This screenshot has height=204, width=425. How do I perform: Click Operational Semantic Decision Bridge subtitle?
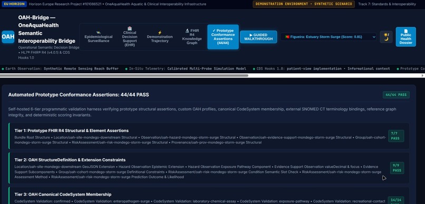[x=49, y=53]
